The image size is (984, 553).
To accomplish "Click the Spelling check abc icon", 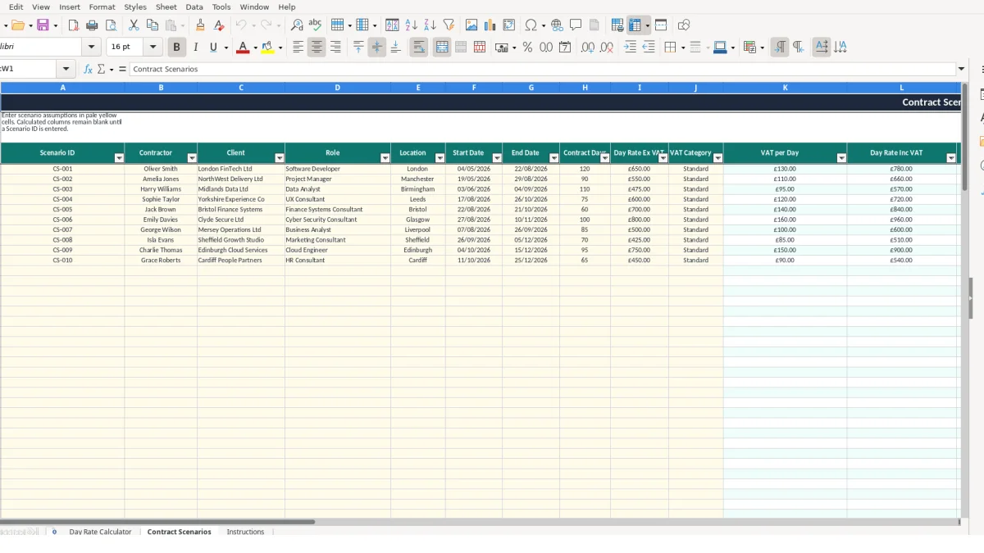I will tap(315, 25).
